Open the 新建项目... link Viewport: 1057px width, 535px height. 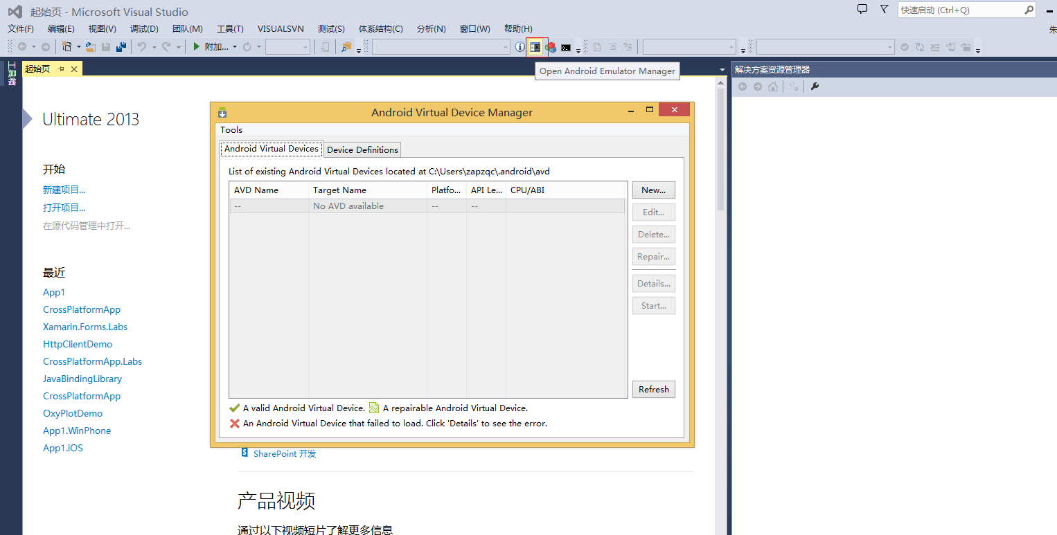click(64, 190)
